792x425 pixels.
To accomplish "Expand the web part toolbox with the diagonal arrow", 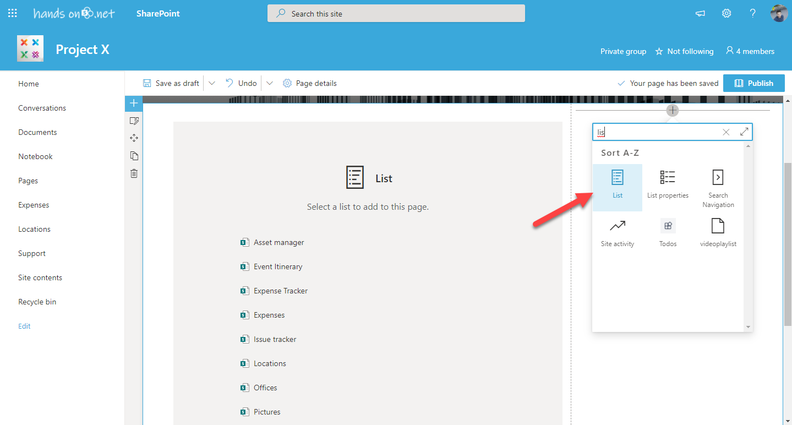I will [x=744, y=132].
